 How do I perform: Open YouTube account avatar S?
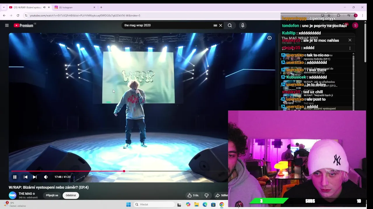(355, 26)
